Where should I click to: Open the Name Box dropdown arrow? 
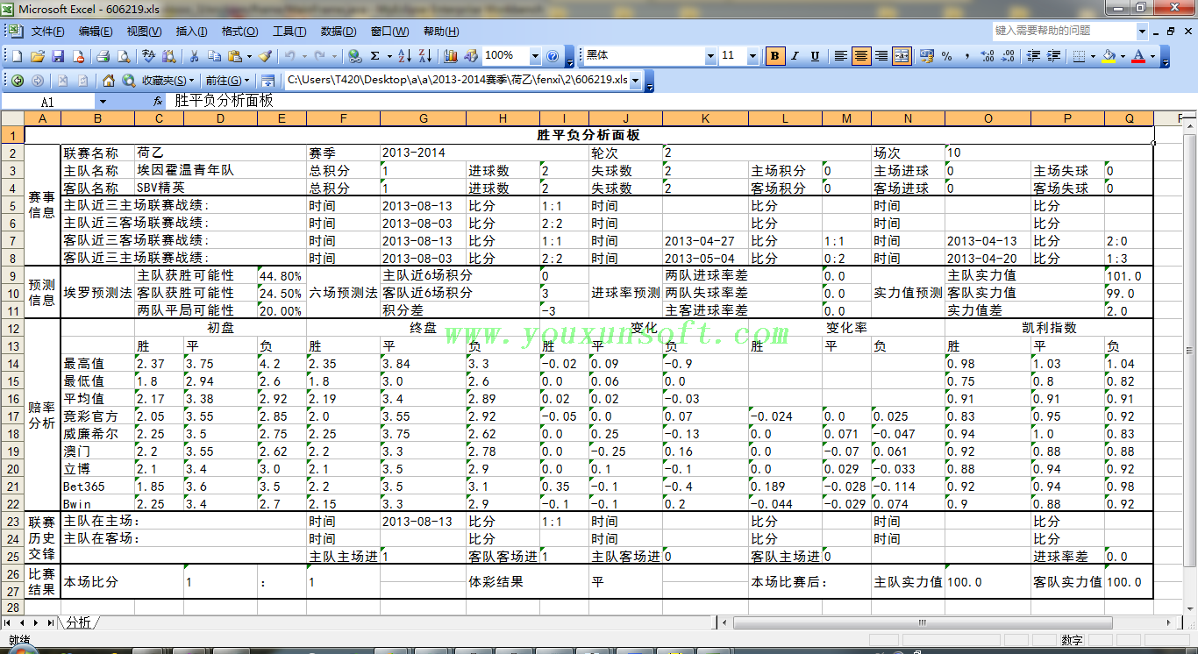tap(103, 102)
